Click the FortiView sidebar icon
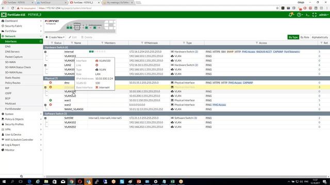Viewport: 330px width, 185px height. click(x=3, y=31)
